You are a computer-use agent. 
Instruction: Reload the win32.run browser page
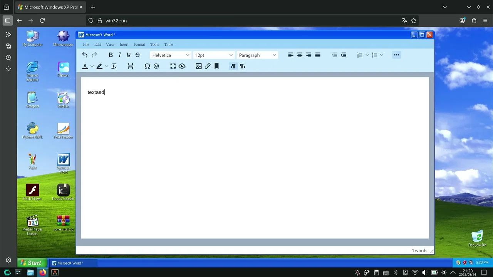click(x=42, y=21)
